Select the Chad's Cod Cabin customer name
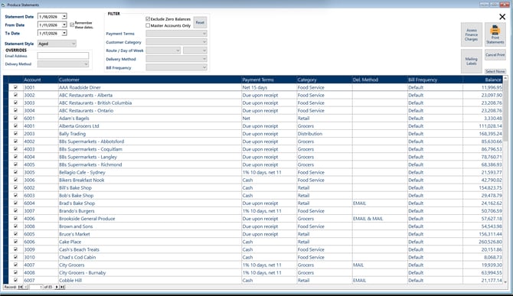The image size is (513, 296). (77, 257)
